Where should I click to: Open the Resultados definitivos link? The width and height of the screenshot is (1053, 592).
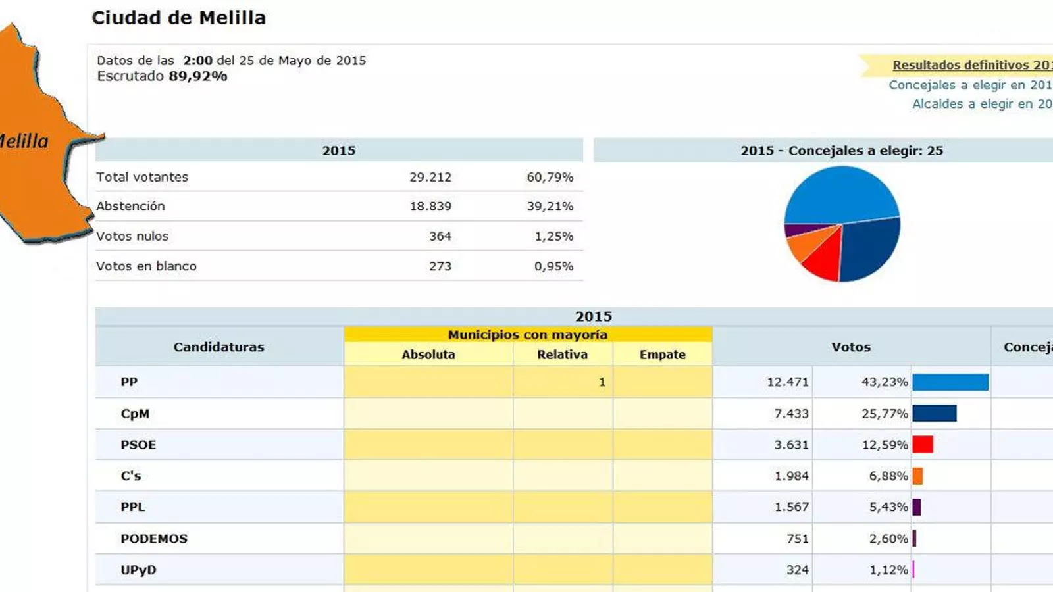click(971, 65)
